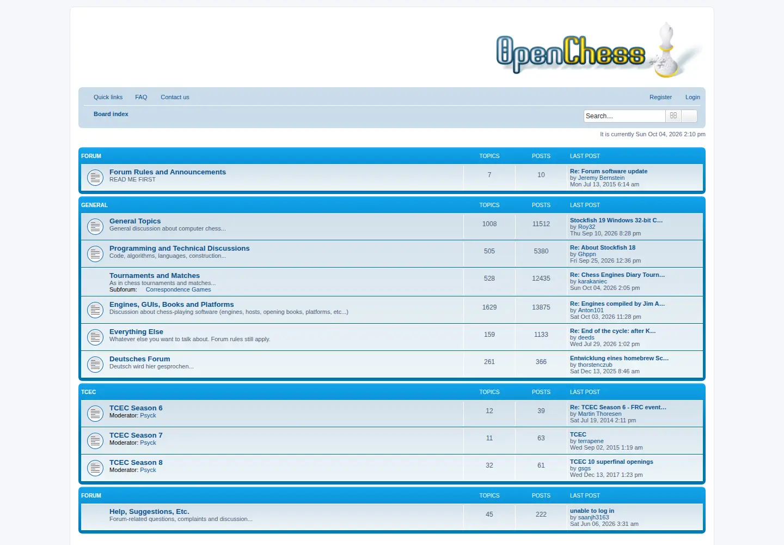Click the Everything Else forum icon
Image resolution: width=784 pixels, height=545 pixels.
pos(95,337)
